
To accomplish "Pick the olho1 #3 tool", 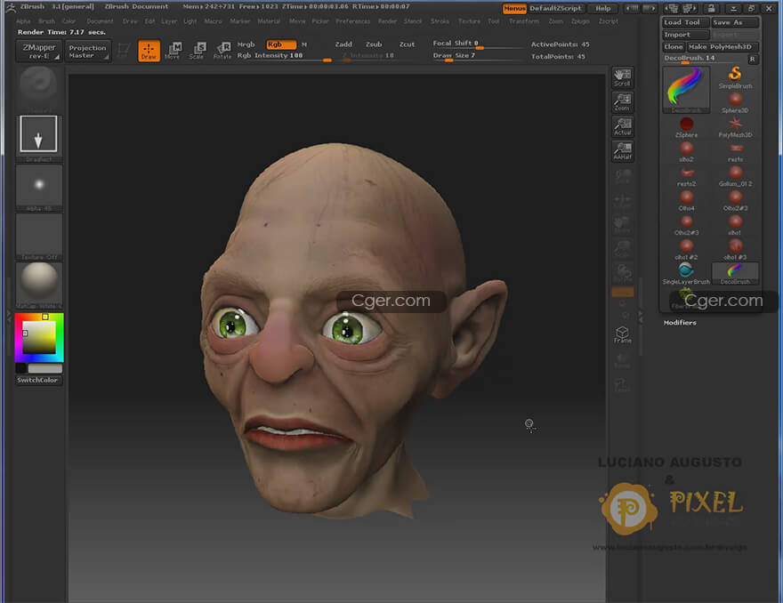I will 735,250.
